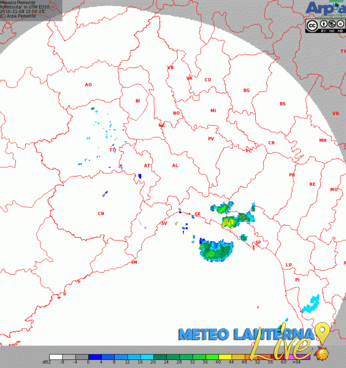Click the yellow-orange storm core near Genoa

[x=228, y=222]
